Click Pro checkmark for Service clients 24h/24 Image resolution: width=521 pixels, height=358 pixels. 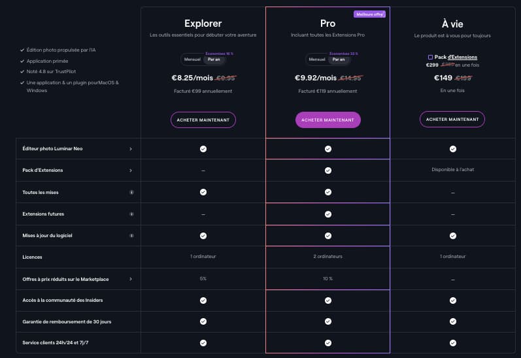click(x=328, y=343)
